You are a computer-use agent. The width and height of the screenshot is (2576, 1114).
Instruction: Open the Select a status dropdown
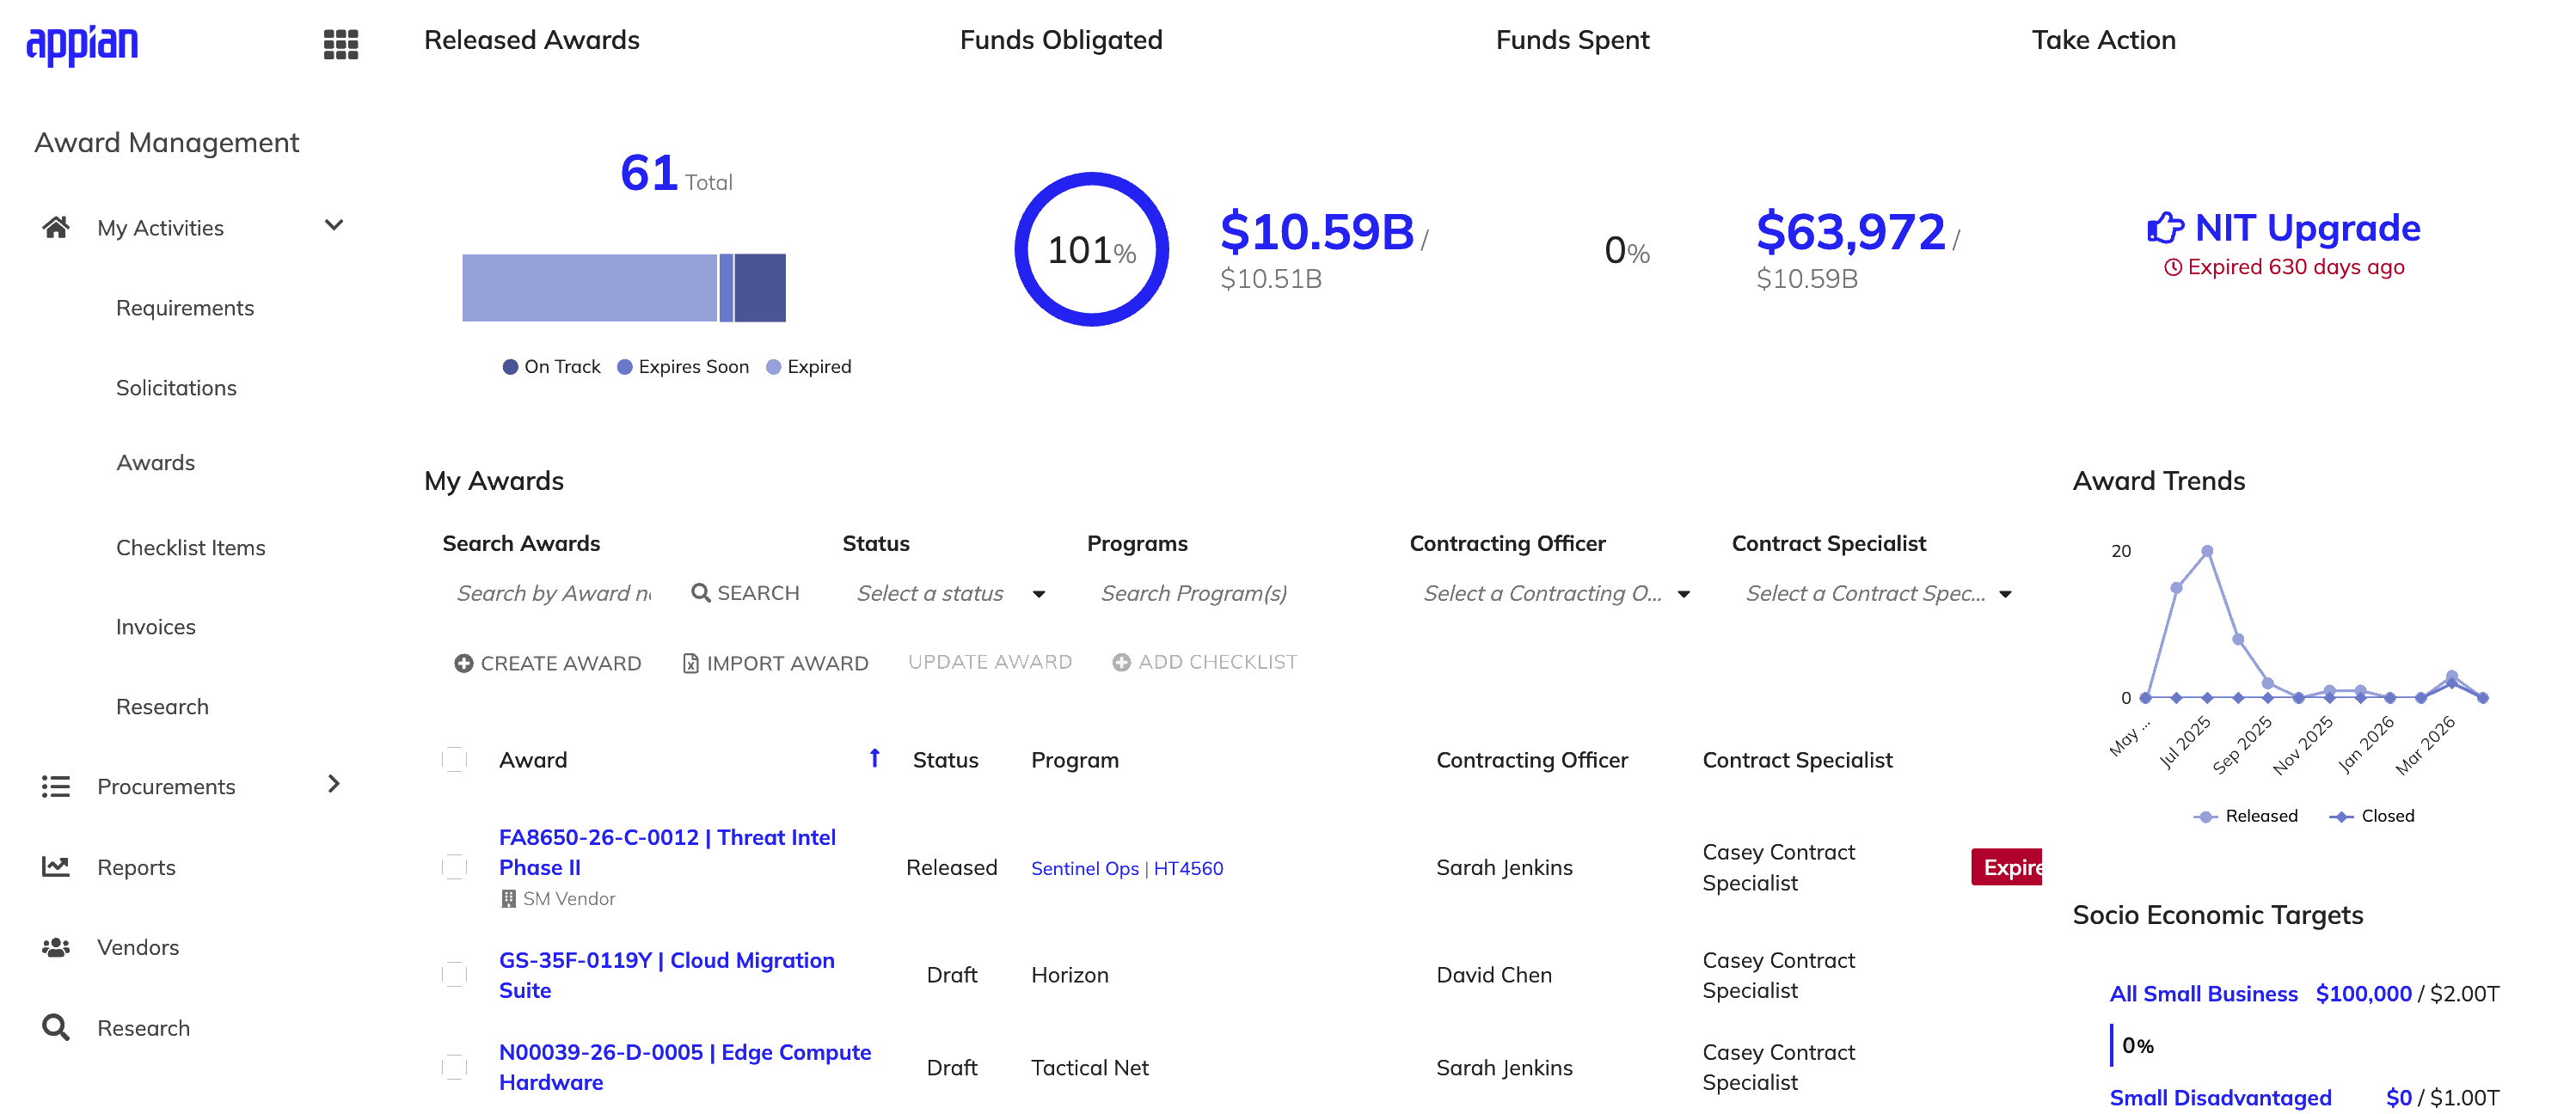951,594
